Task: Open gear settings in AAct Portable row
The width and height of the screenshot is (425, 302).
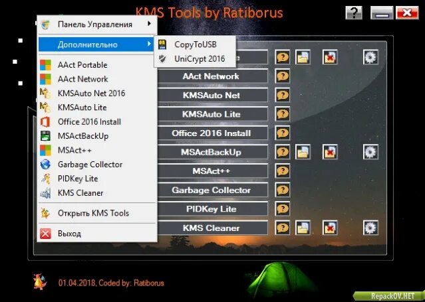Action: click(370, 57)
